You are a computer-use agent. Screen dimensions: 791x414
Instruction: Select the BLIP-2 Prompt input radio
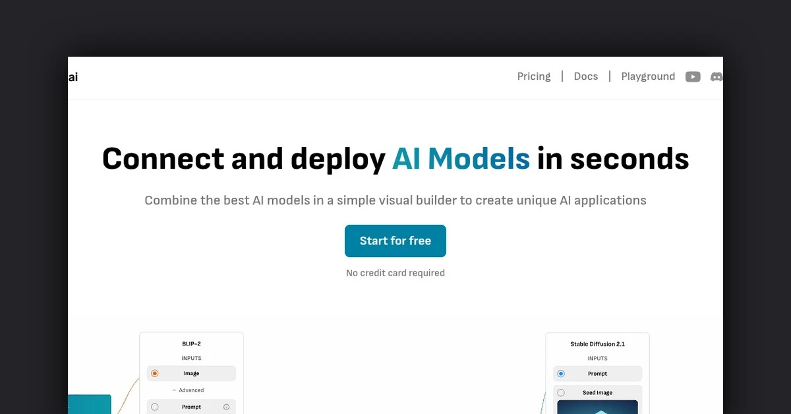(x=155, y=407)
